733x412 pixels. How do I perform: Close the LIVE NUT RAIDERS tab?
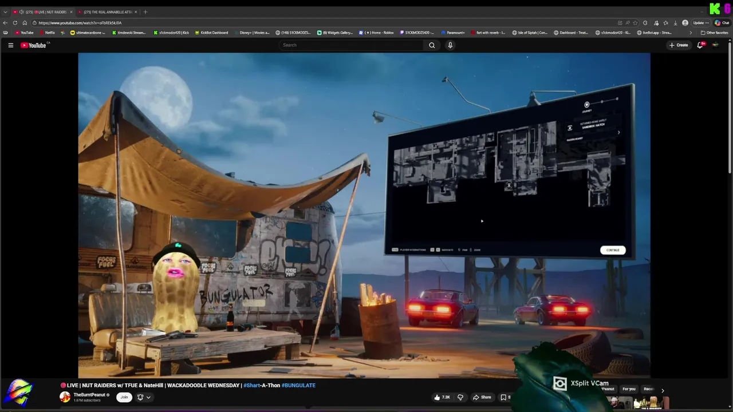point(72,12)
